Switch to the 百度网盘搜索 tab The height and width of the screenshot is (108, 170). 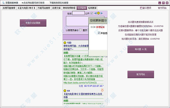tap(9, 8)
